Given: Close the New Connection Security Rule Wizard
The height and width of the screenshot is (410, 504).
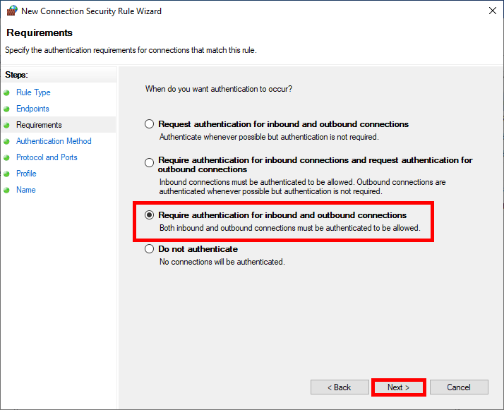Looking at the screenshot, I should [x=493, y=11].
